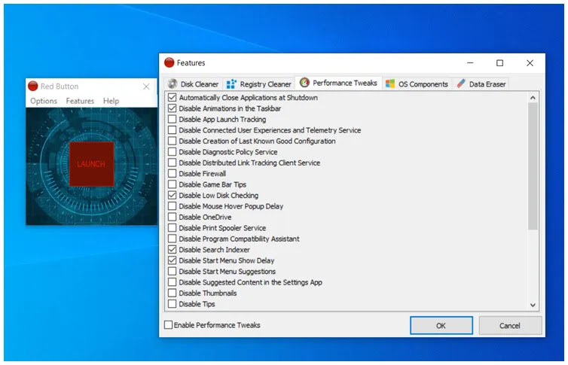The width and height of the screenshot is (568, 365).
Task: Check Disable Creation of Last Known Good Configuration
Action: pyautogui.click(x=173, y=141)
